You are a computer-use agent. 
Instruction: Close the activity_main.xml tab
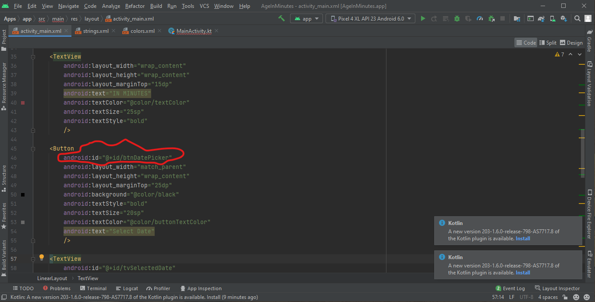[x=67, y=31]
